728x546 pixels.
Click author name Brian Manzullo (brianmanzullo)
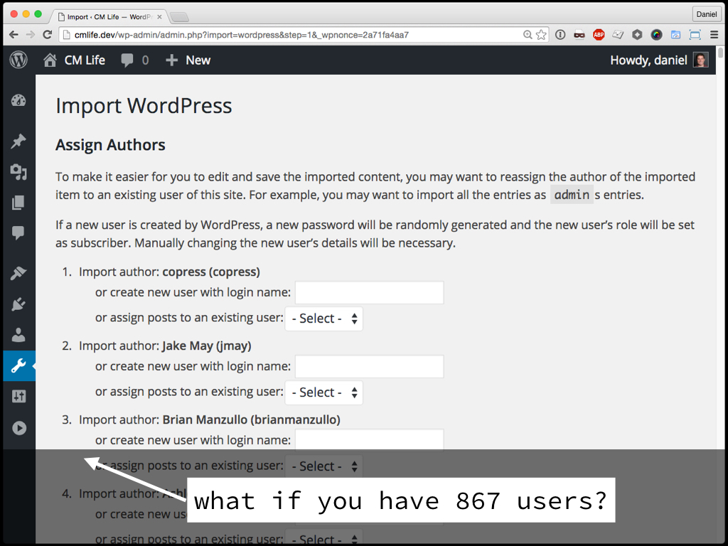click(x=251, y=419)
